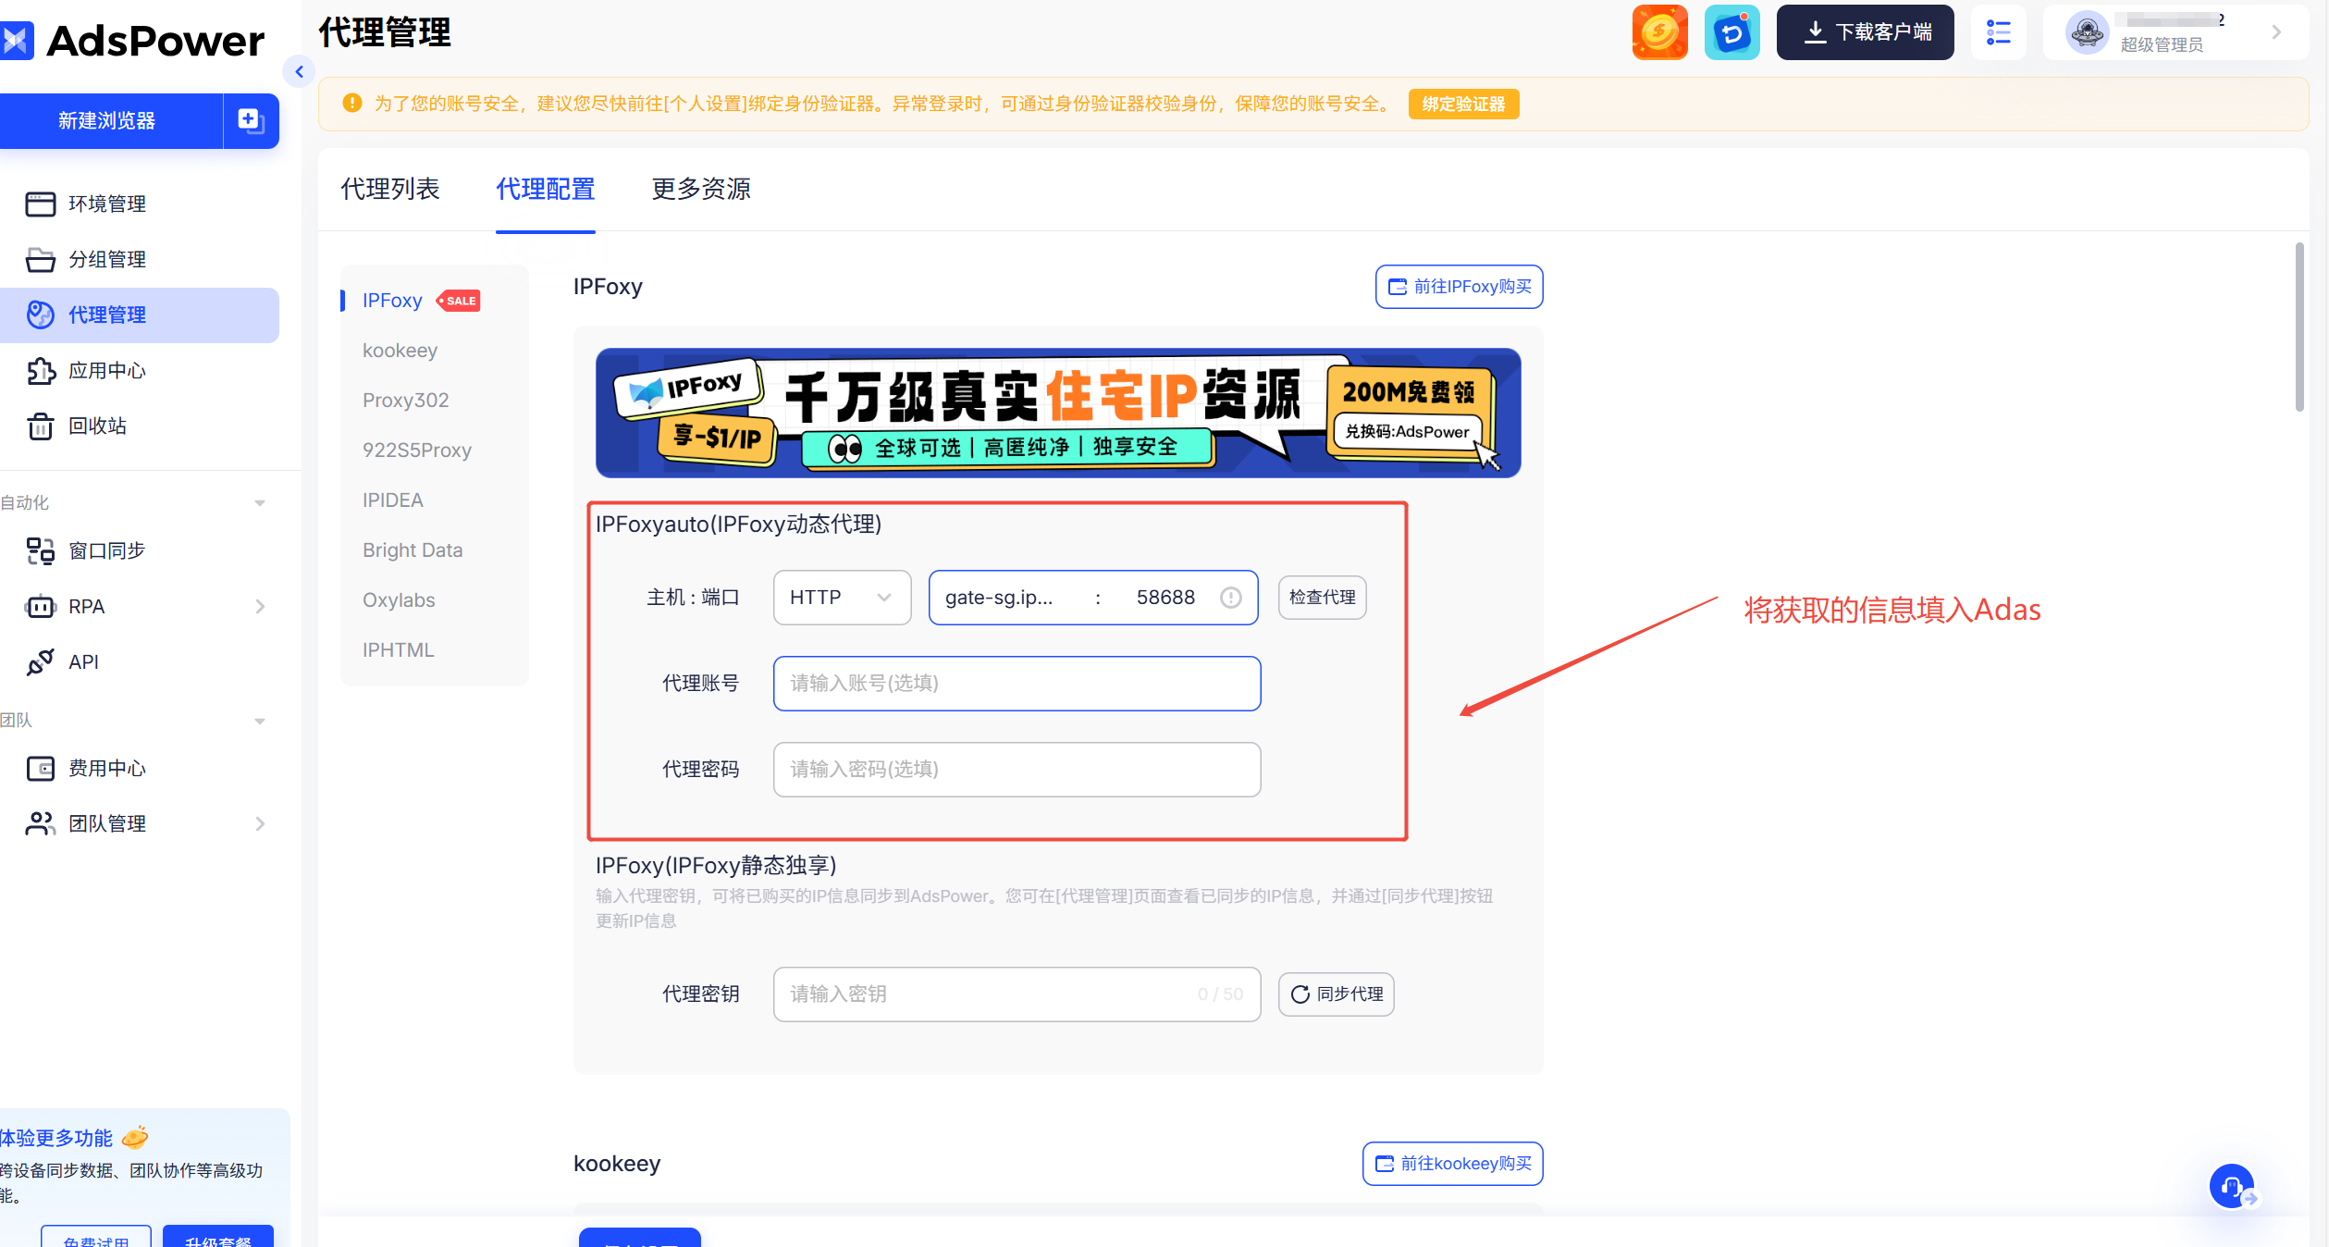Click the 同步代理 button
The height and width of the screenshot is (1247, 2329).
point(1336,994)
